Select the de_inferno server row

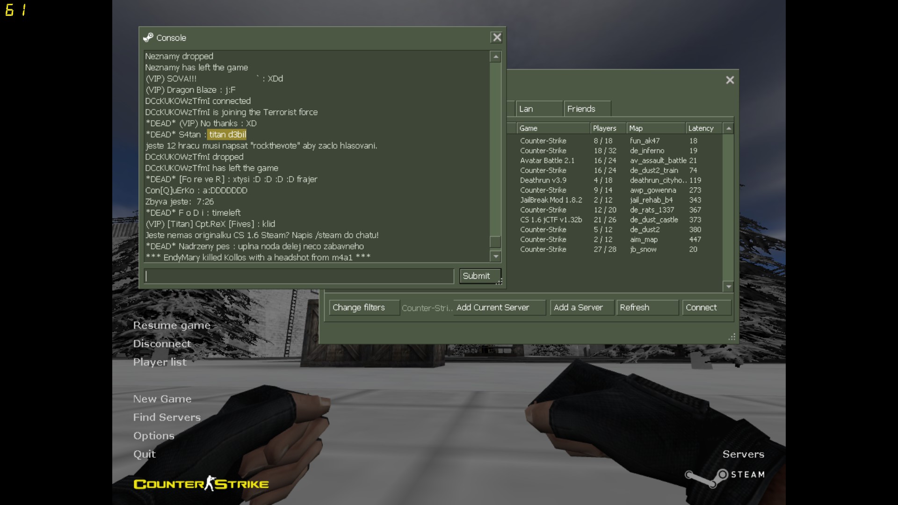tap(615, 151)
